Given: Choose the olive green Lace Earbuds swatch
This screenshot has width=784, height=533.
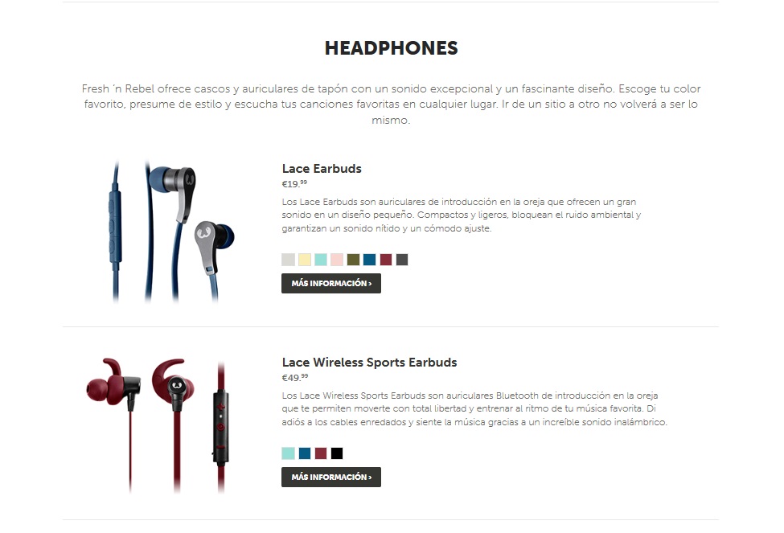Looking at the screenshot, I should click(x=354, y=260).
